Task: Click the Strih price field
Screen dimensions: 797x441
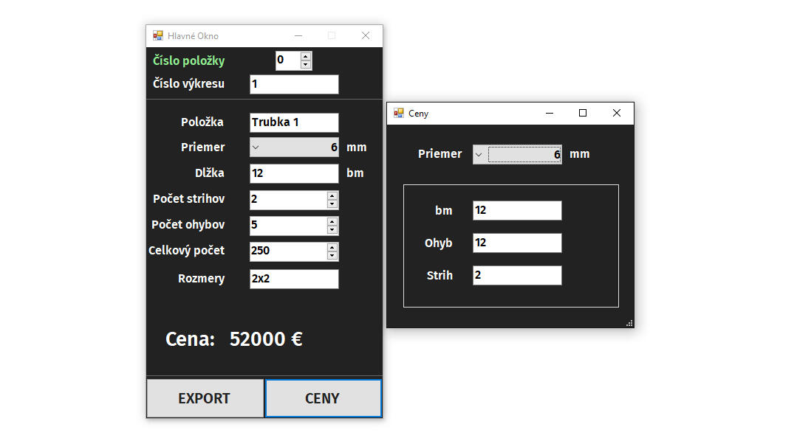Action: (x=517, y=276)
